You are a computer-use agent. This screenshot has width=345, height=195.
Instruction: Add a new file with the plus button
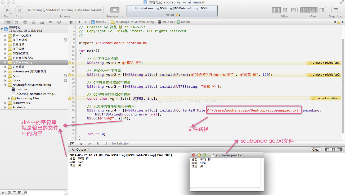(x=3, y=193)
